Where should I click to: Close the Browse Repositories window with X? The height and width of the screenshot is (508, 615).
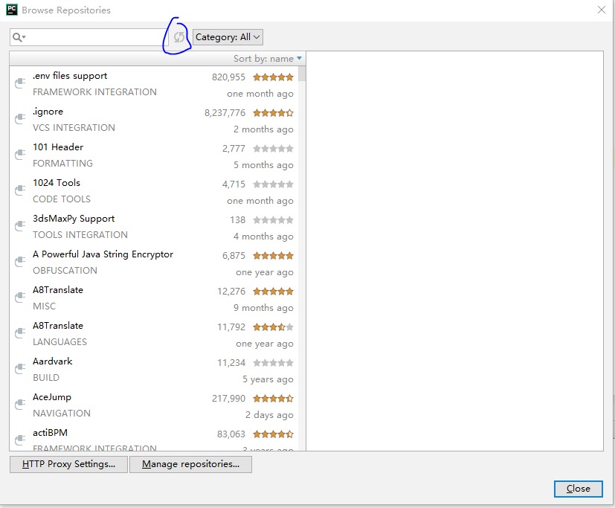click(x=602, y=10)
